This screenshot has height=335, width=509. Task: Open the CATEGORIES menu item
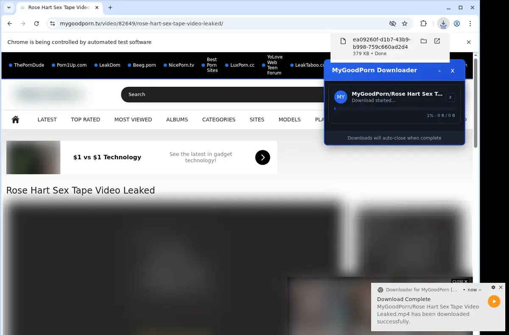pyautogui.click(x=219, y=119)
